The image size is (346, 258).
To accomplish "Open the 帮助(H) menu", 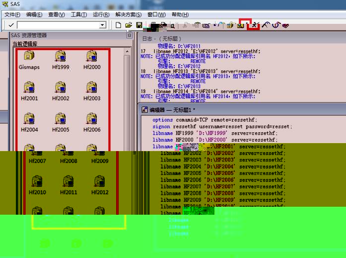I will [x=180, y=14].
